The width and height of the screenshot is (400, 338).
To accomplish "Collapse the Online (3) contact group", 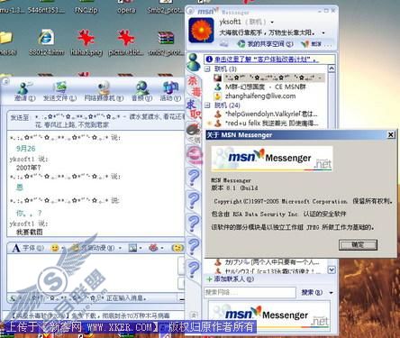I will (207, 69).
